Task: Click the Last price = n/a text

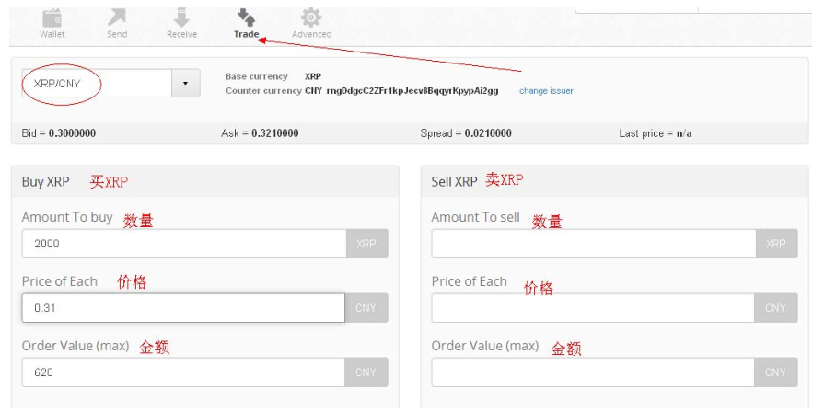Action: click(656, 133)
